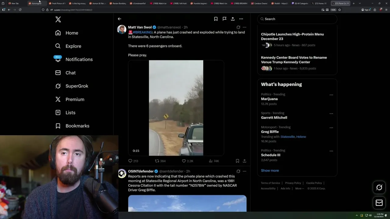The height and width of the screenshot is (219, 390).
Task: Open the Terms of Service link
Action: [270, 183]
